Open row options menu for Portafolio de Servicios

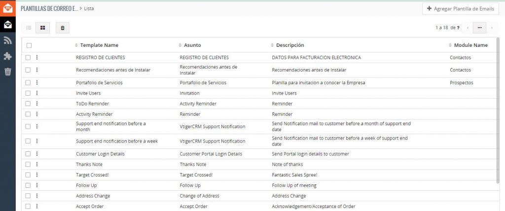[x=37, y=83]
